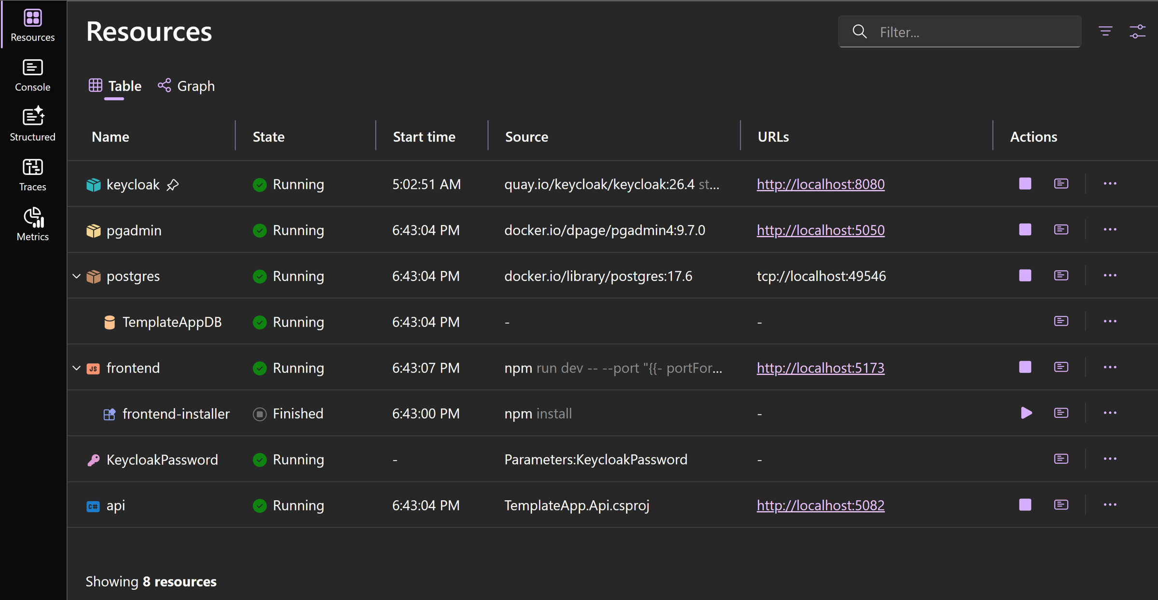This screenshot has height=600, width=1158.
Task: Select the Table view tab
Action: pos(115,86)
